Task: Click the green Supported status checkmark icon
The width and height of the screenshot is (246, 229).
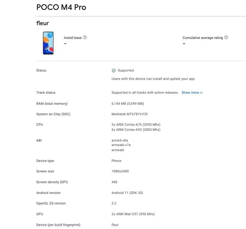Action: click(114, 70)
